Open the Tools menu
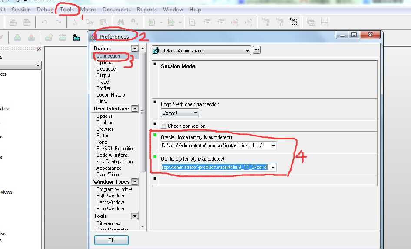Image resolution: width=411 pixels, height=249 pixels. point(67,10)
